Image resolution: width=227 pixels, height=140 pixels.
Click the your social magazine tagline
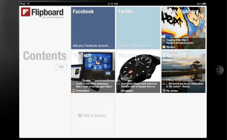(53, 17)
